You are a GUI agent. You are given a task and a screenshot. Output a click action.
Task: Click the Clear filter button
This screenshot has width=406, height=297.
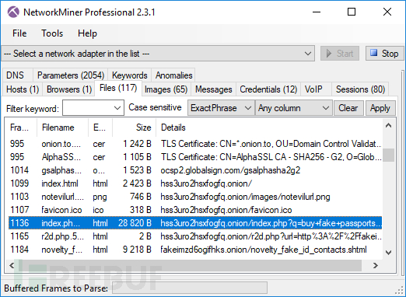coord(348,108)
